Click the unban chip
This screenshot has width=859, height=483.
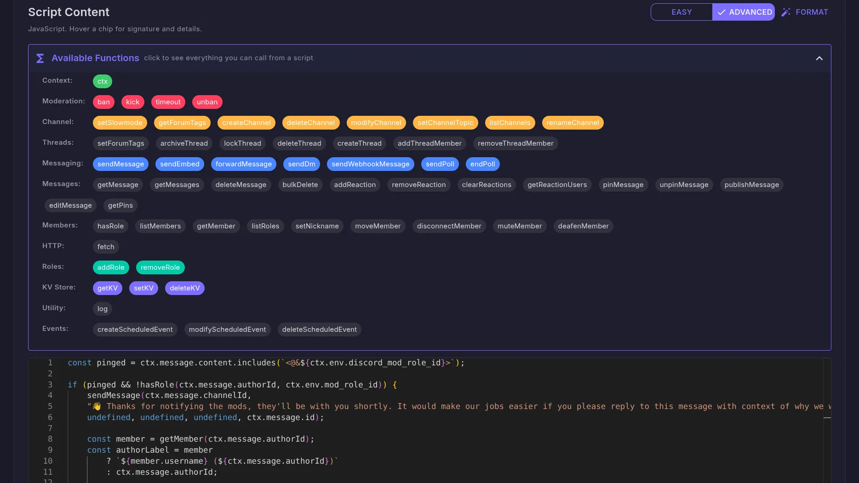point(207,102)
